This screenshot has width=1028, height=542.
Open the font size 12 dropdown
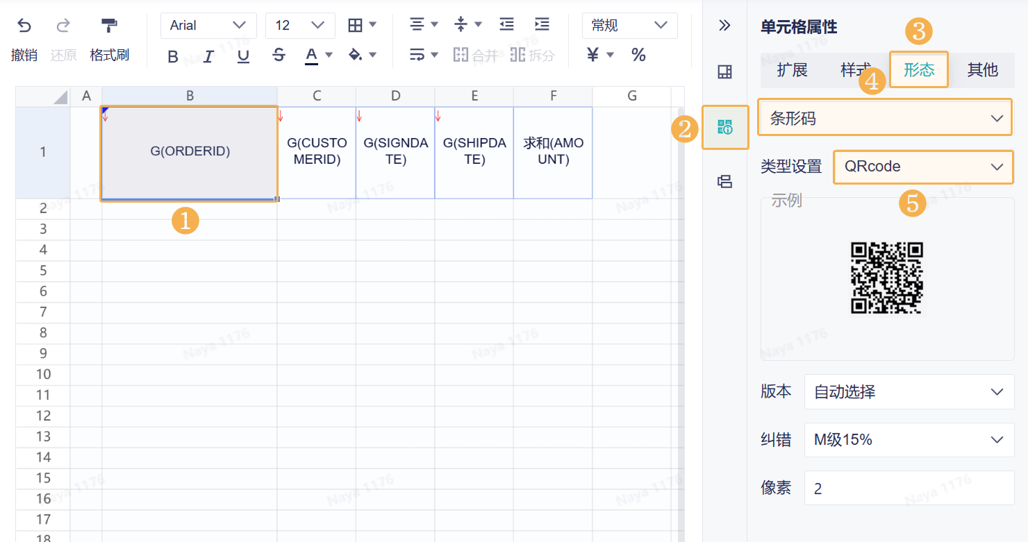pyautogui.click(x=300, y=26)
